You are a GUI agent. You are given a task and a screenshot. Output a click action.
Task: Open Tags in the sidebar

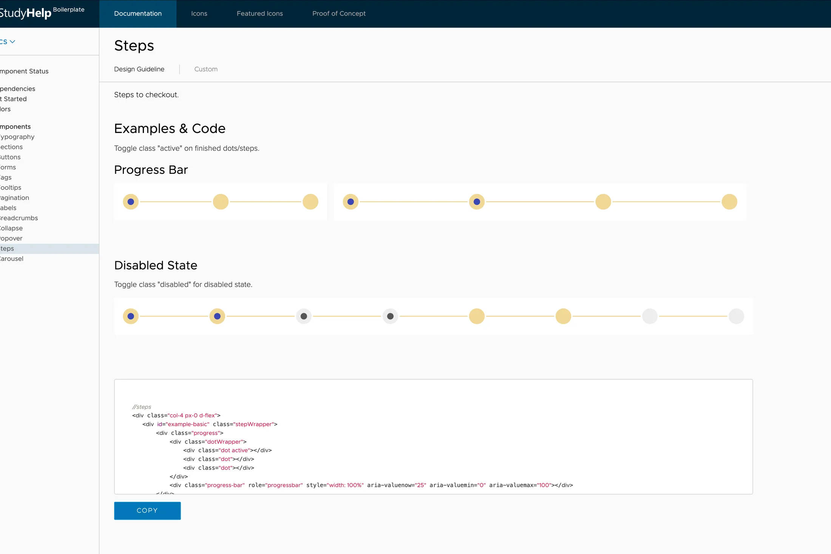[x=6, y=178]
